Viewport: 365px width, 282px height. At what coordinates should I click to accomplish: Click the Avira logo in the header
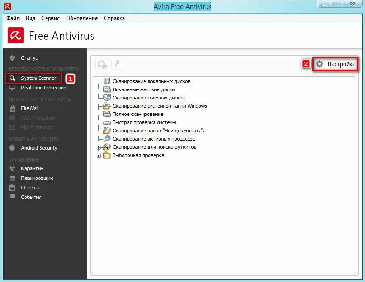(x=15, y=36)
